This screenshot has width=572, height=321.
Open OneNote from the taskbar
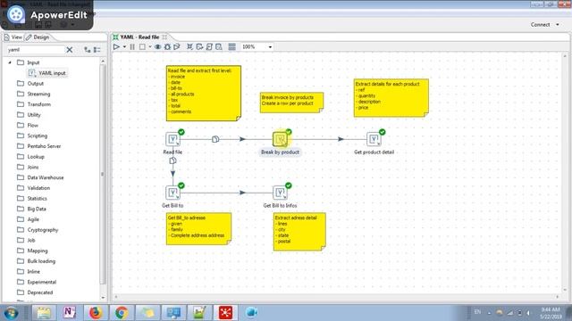coord(70,313)
